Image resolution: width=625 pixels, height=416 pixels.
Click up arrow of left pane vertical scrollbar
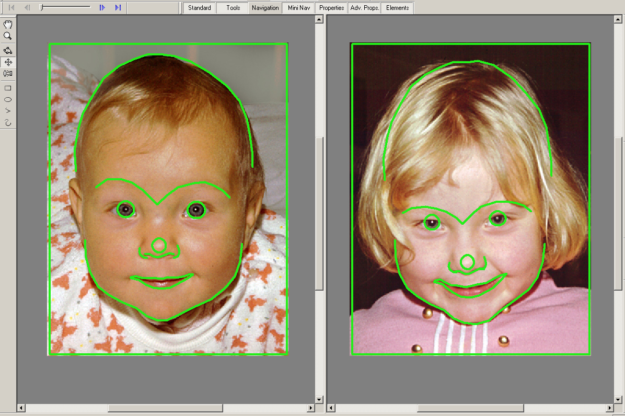[x=319, y=19]
